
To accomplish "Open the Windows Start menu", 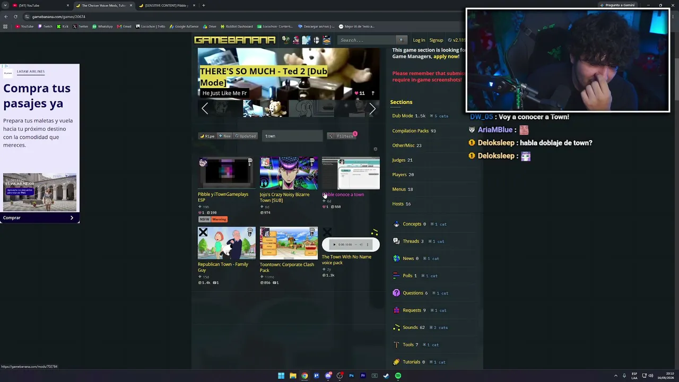I will pos(281,376).
